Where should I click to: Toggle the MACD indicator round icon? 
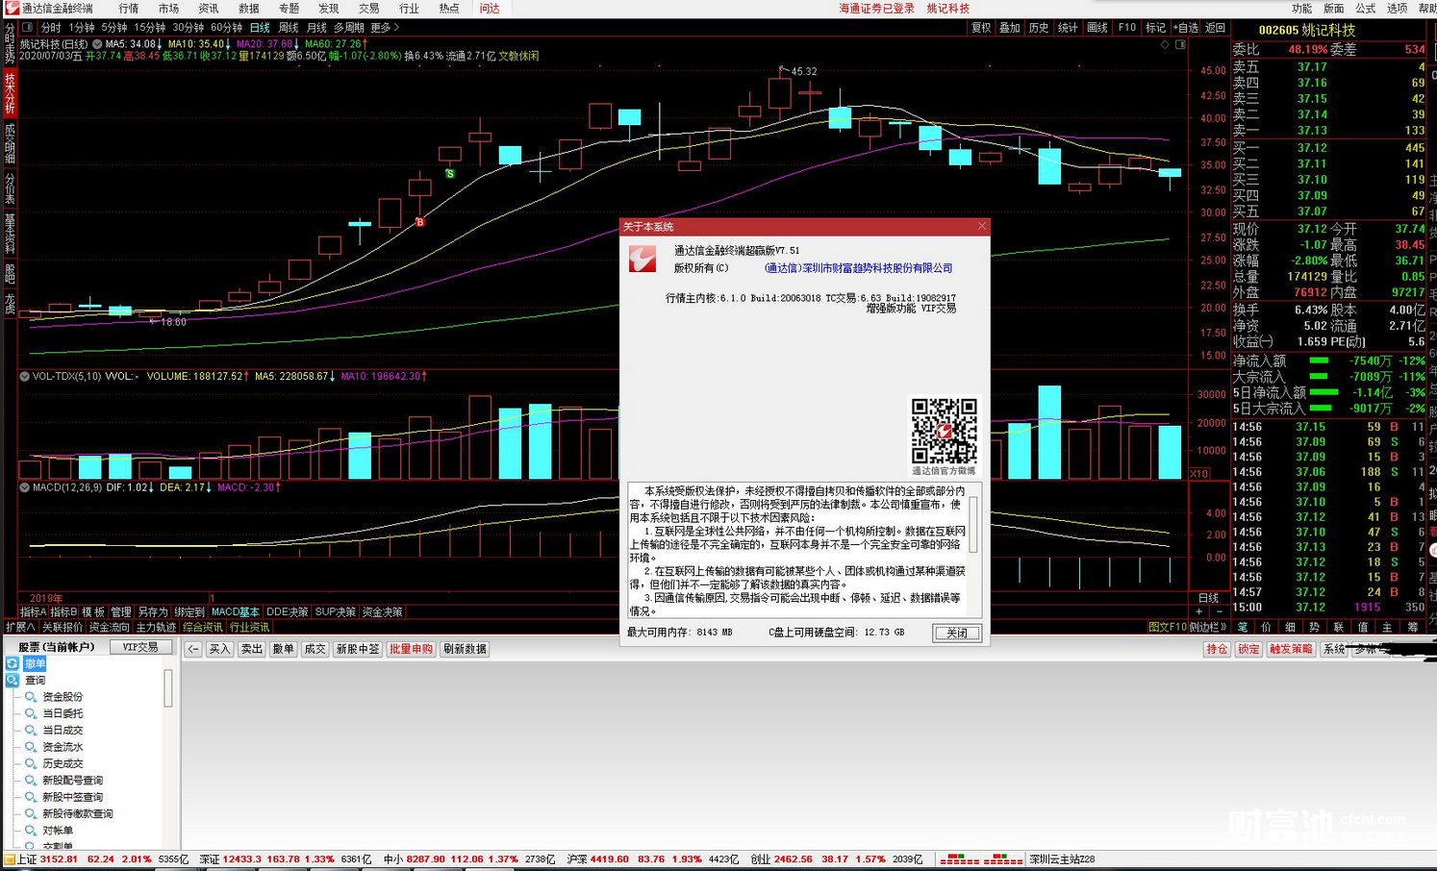coord(24,487)
